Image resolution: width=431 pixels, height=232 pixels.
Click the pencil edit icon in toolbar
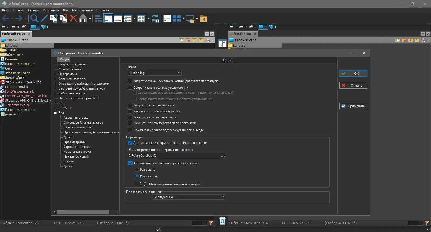[44, 18]
